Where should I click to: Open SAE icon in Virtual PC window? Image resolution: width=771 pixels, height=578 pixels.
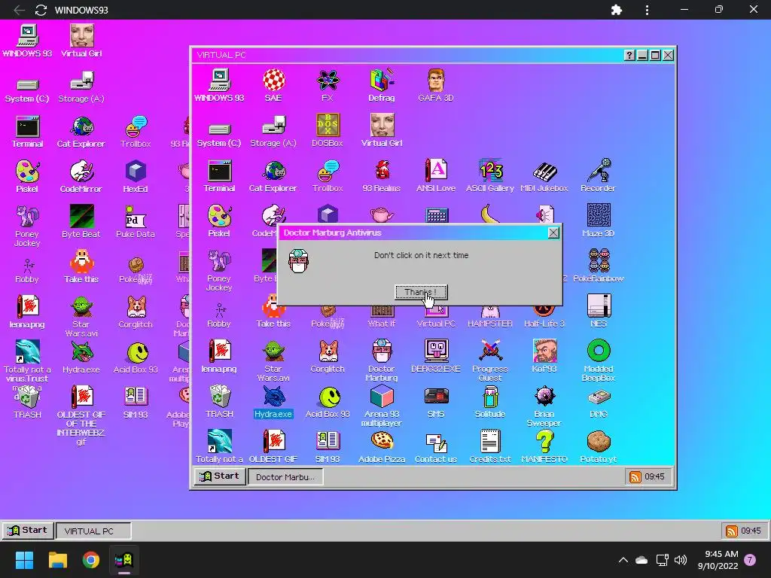(273, 85)
